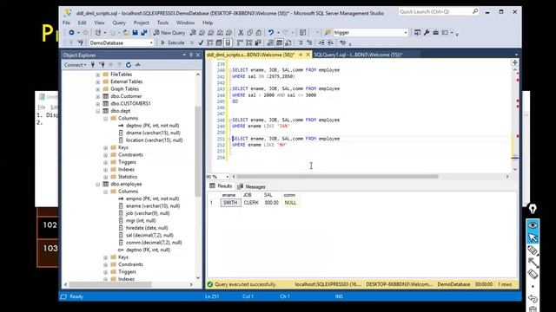Select the hiredate column node
This screenshot has height=312, width=556.
pos(147,228)
